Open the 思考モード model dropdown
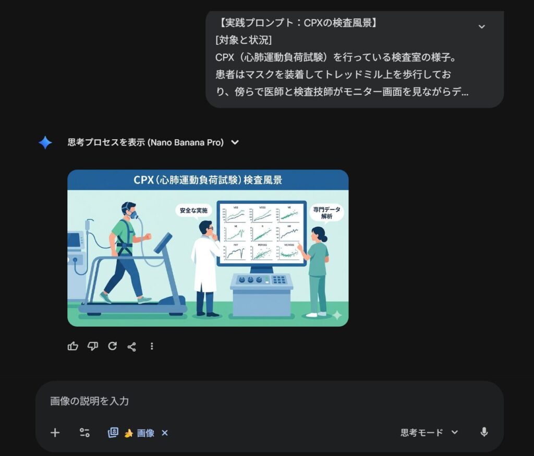Viewport: 534px width, 456px height. [429, 433]
